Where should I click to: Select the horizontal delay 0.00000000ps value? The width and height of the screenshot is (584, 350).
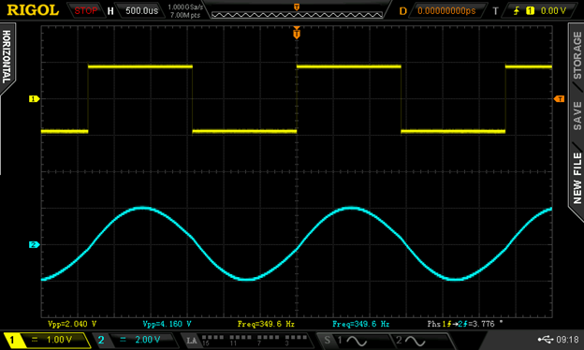pos(446,11)
